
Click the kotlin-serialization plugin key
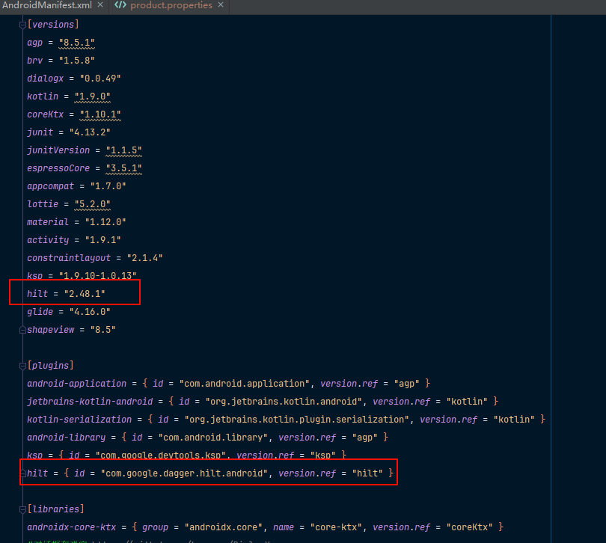[79, 420]
